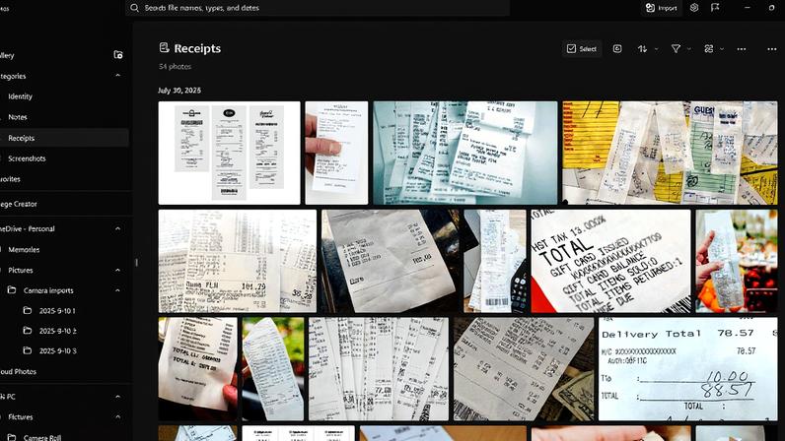This screenshot has width=785, height=441.
Task: Click the copyright-style icon next to Select
Action: (617, 48)
